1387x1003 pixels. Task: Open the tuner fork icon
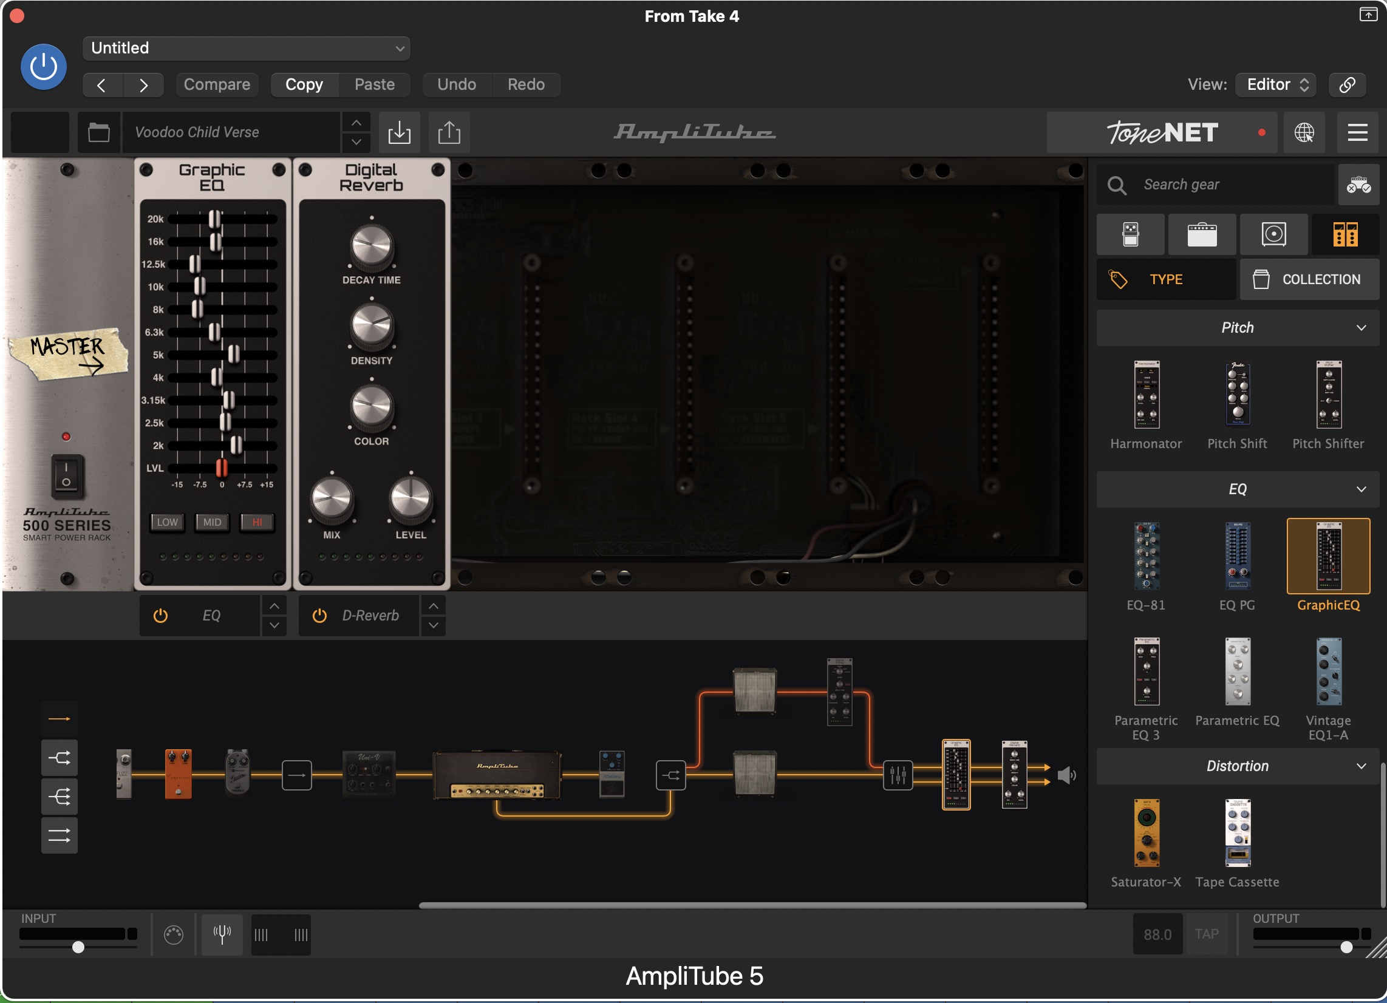coord(222,934)
